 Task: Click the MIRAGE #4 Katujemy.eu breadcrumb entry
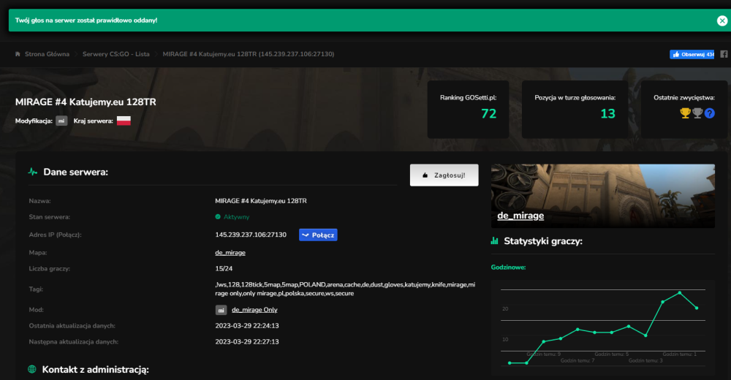pos(249,54)
